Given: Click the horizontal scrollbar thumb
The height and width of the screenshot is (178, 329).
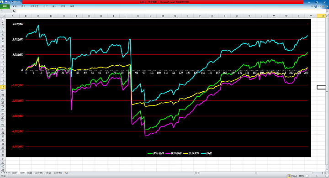Looking at the screenshot, I should pyautogui.click(x=256, y=173).
